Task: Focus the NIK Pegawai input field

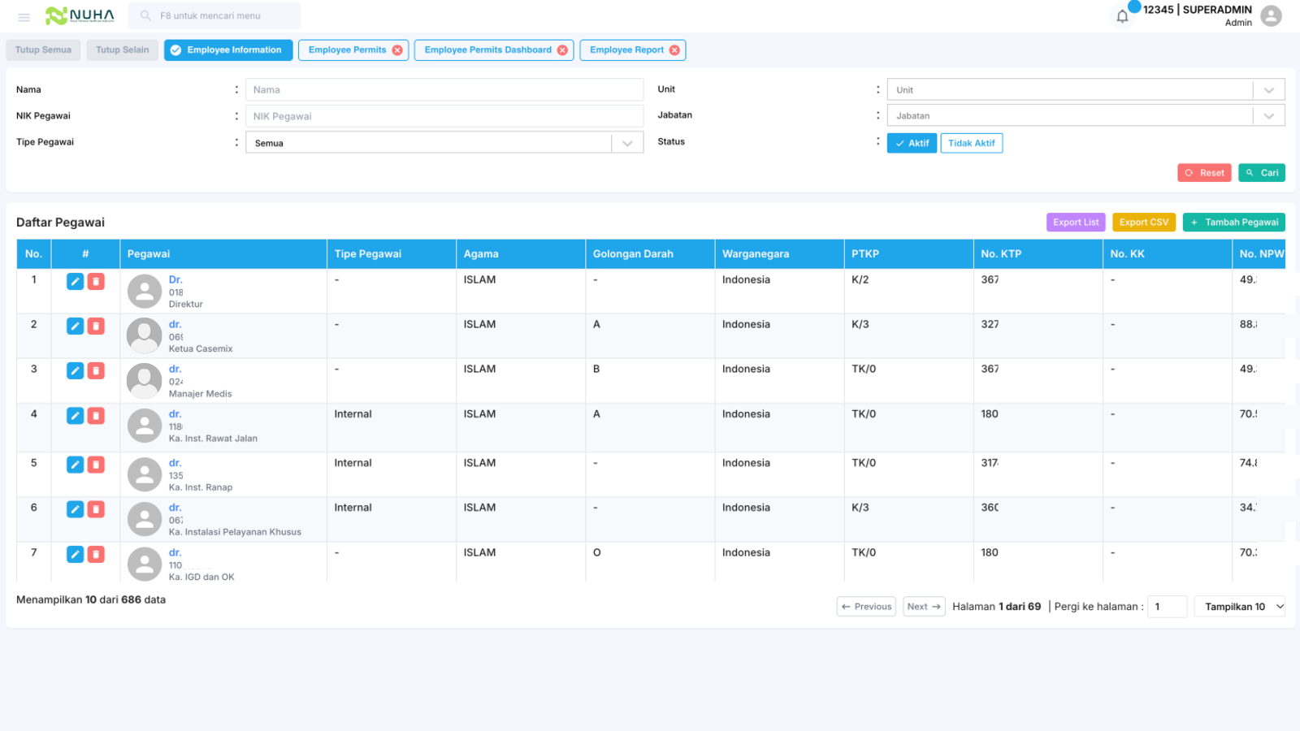Action: (x=444, y=116)
